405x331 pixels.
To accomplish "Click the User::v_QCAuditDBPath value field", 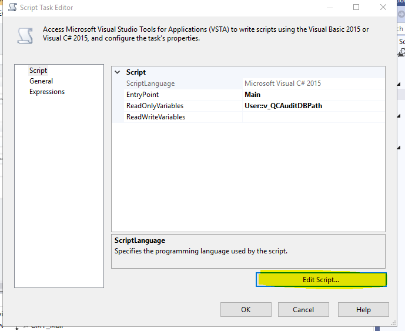I will (313, 106).
